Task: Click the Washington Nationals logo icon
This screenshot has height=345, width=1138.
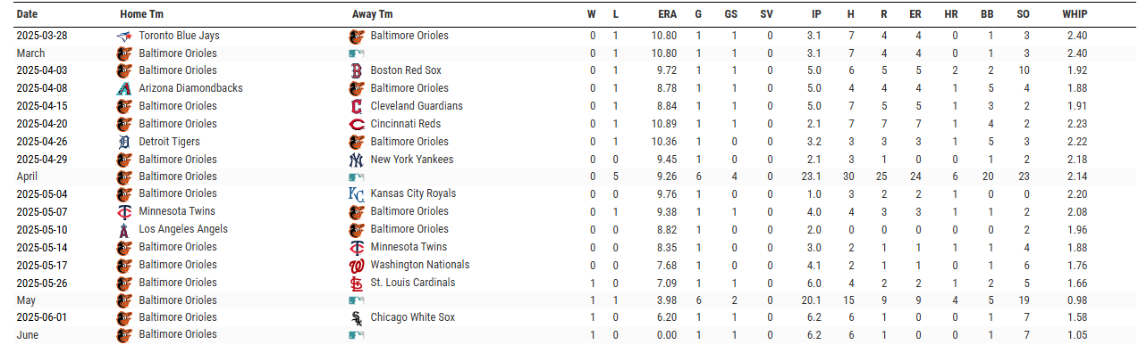Action: 356,266
